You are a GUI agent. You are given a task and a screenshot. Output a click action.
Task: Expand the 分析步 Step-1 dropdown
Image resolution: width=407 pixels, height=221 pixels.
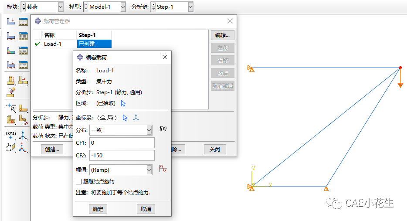point(190,7)
